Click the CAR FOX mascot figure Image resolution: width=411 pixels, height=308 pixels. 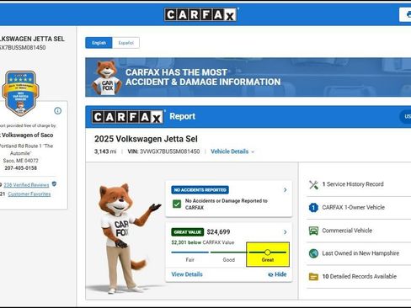point(124,238)
